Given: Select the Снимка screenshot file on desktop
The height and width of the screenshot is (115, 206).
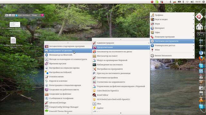Looking at the screenshot, I should [15, 27].
